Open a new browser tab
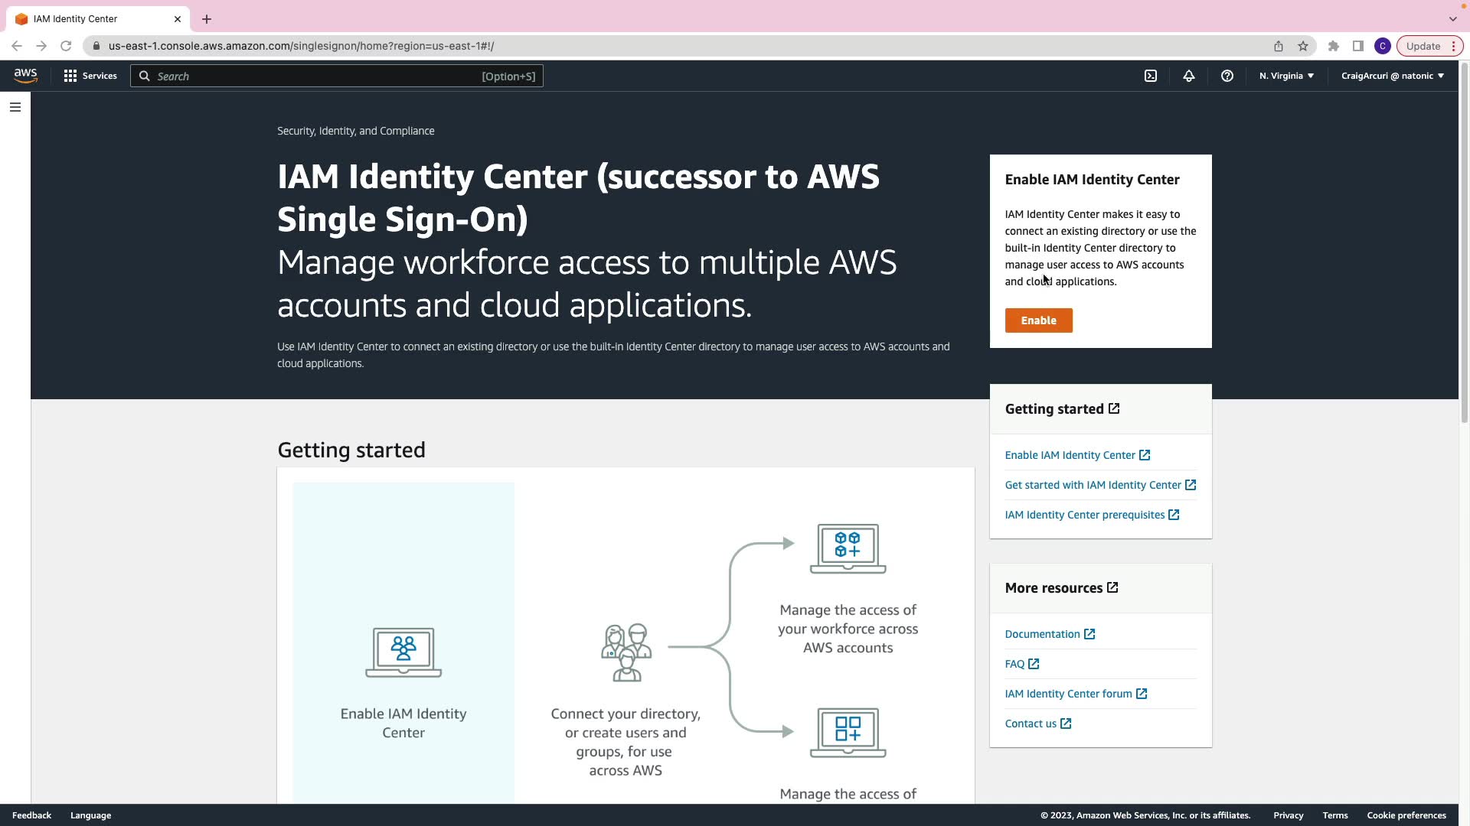Image resolution: width=1470 pixels, height=826 pixels. click(x=207, y=19)
